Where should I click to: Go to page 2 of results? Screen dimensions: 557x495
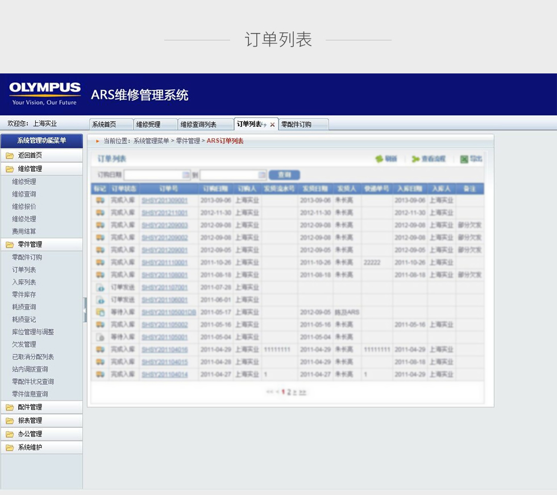(x=289, y=392)
